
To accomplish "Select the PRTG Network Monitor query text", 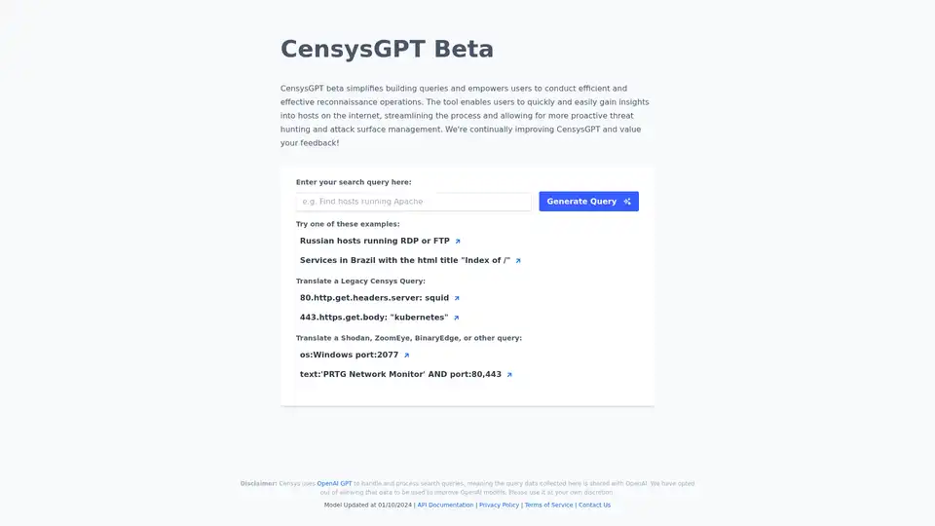I will pos(400,374).
